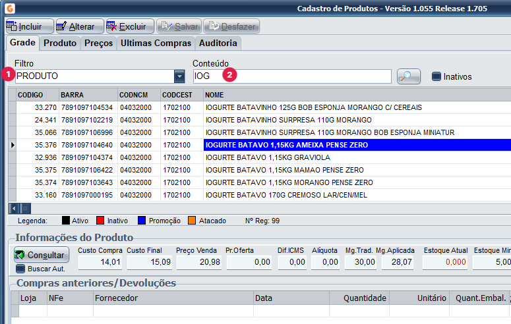Click the Nº Reg: 99 record count
The width and height of the screenshot is (511, 324).
[262, 221]
